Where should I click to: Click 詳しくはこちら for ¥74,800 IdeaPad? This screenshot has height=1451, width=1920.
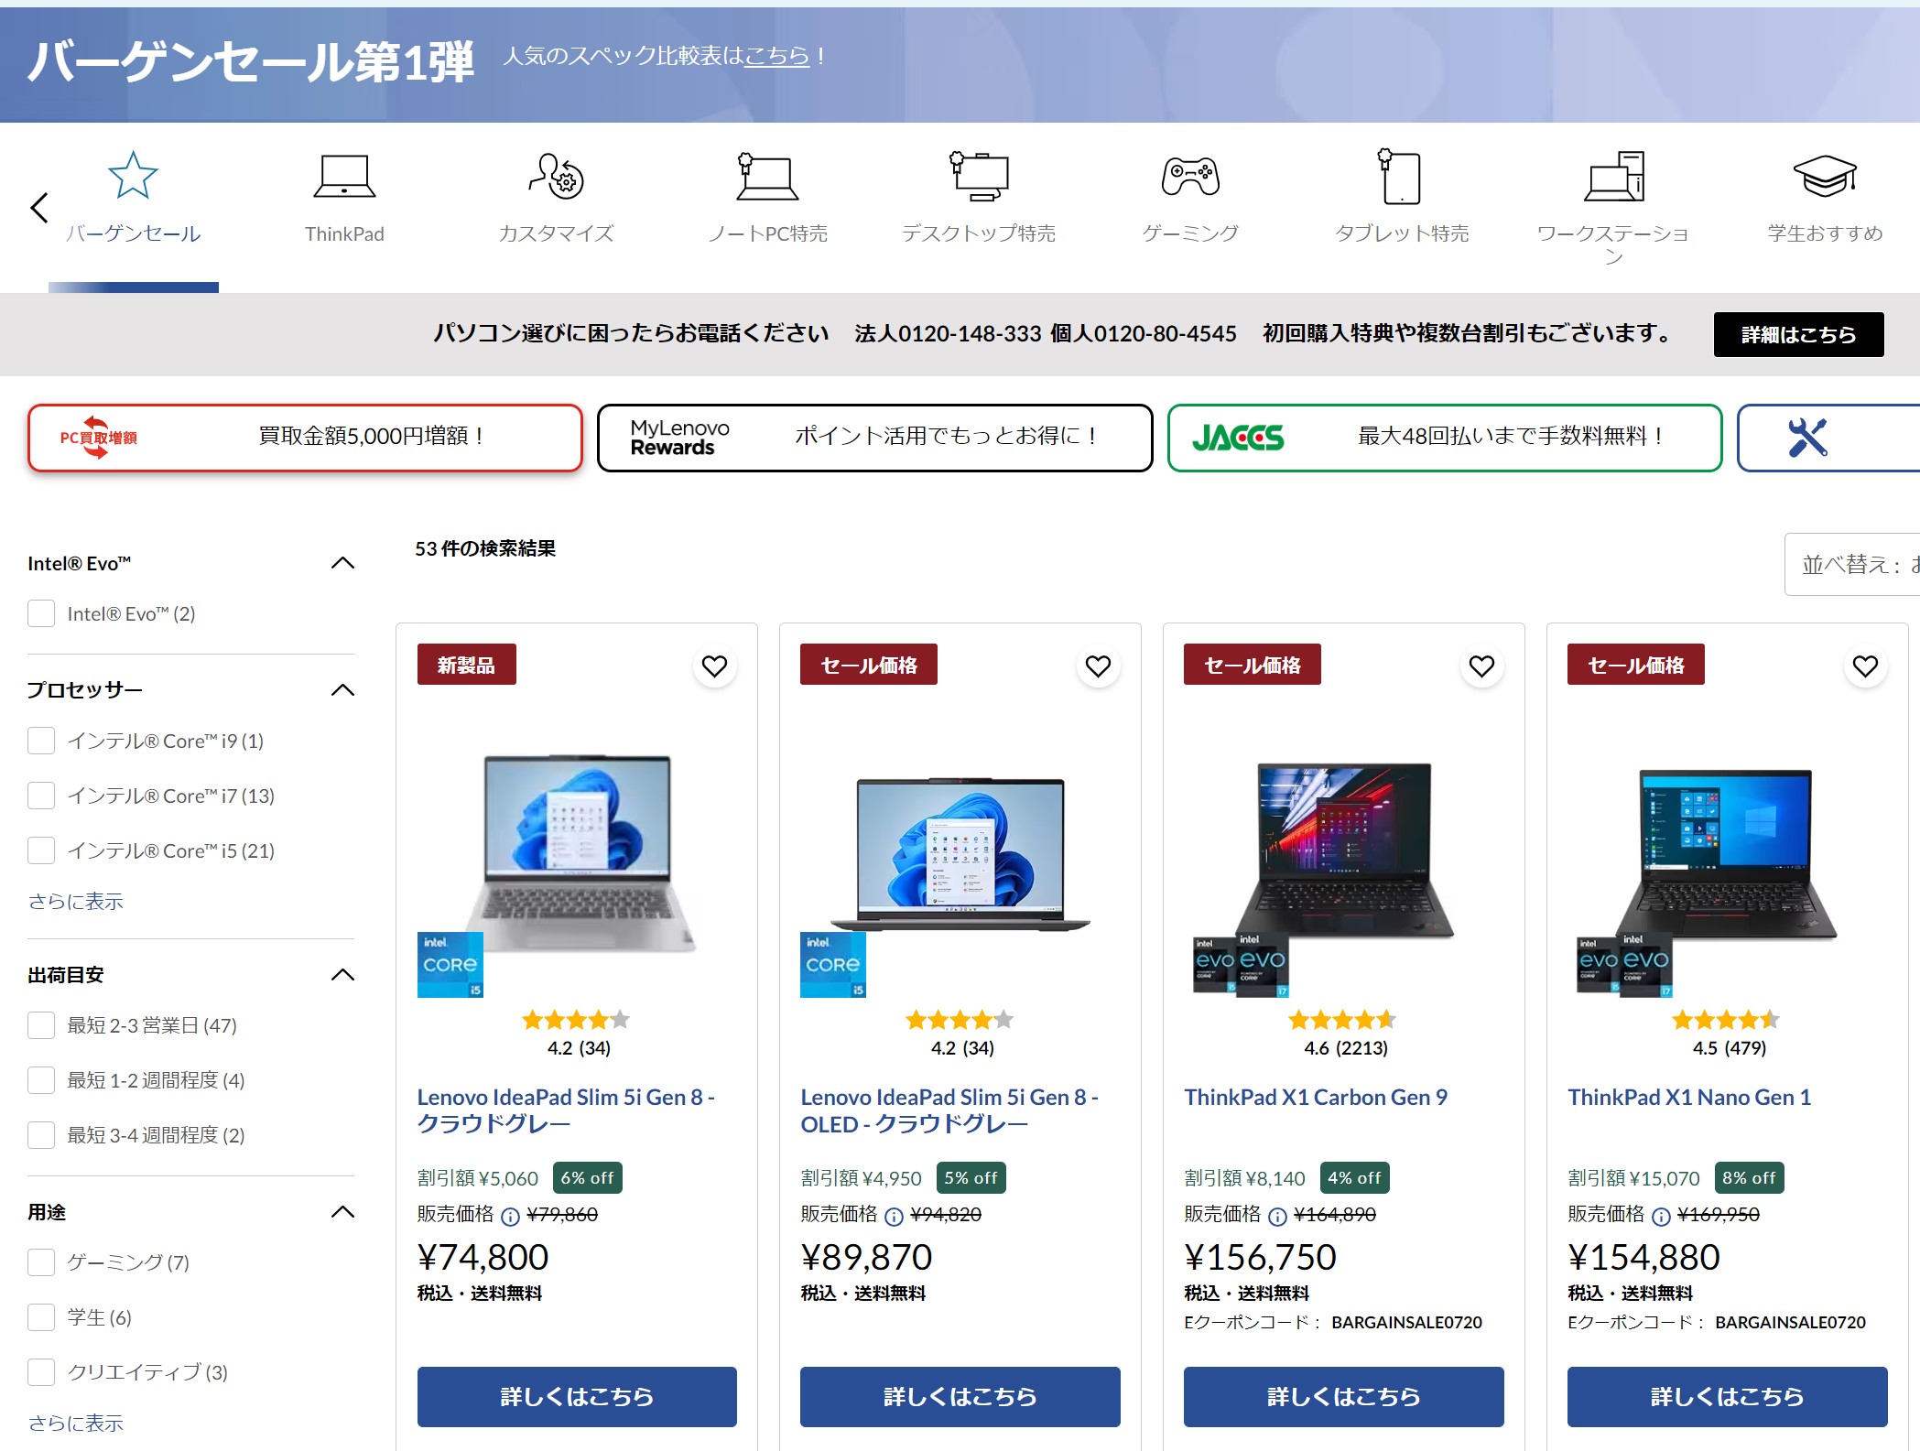(x=577, y=1397)
